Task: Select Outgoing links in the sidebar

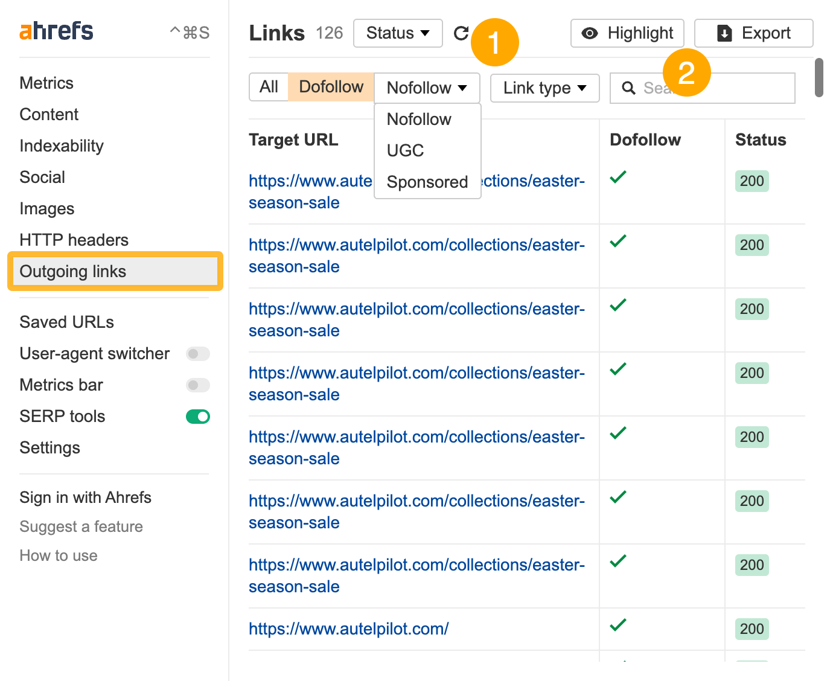Action: [x=72, y=271]
